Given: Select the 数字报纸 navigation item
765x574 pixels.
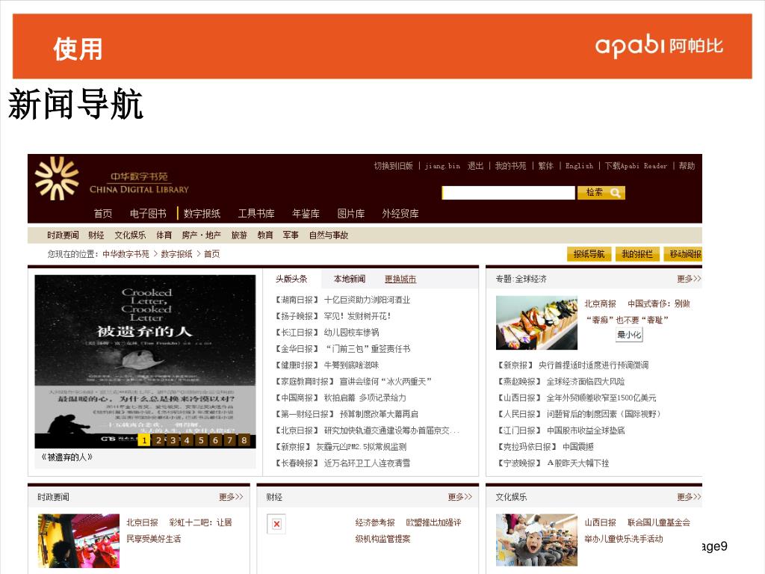Looking at the screenshot, I should coord(202,214).
